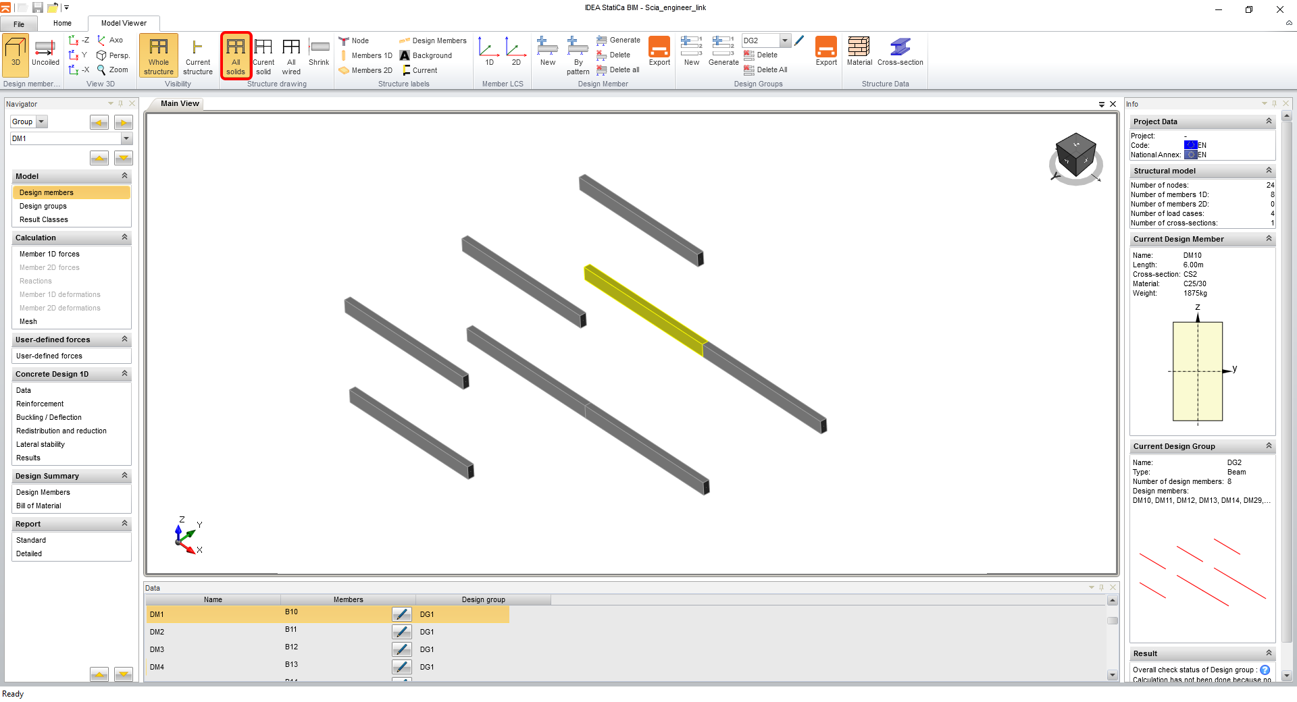Collapse the Model section
Viewport: 1297px width, 702px height.
[124, 175]
